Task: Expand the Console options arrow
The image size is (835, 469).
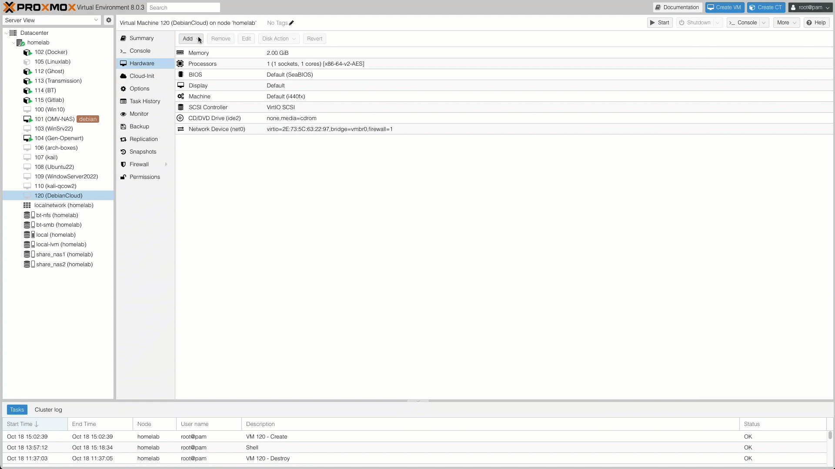Action: pos(764,23)
